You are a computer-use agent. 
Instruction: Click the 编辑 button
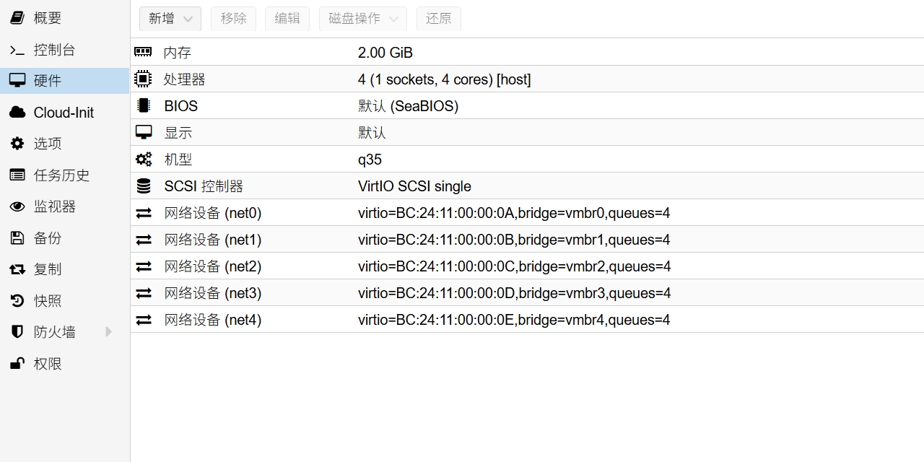287,19
